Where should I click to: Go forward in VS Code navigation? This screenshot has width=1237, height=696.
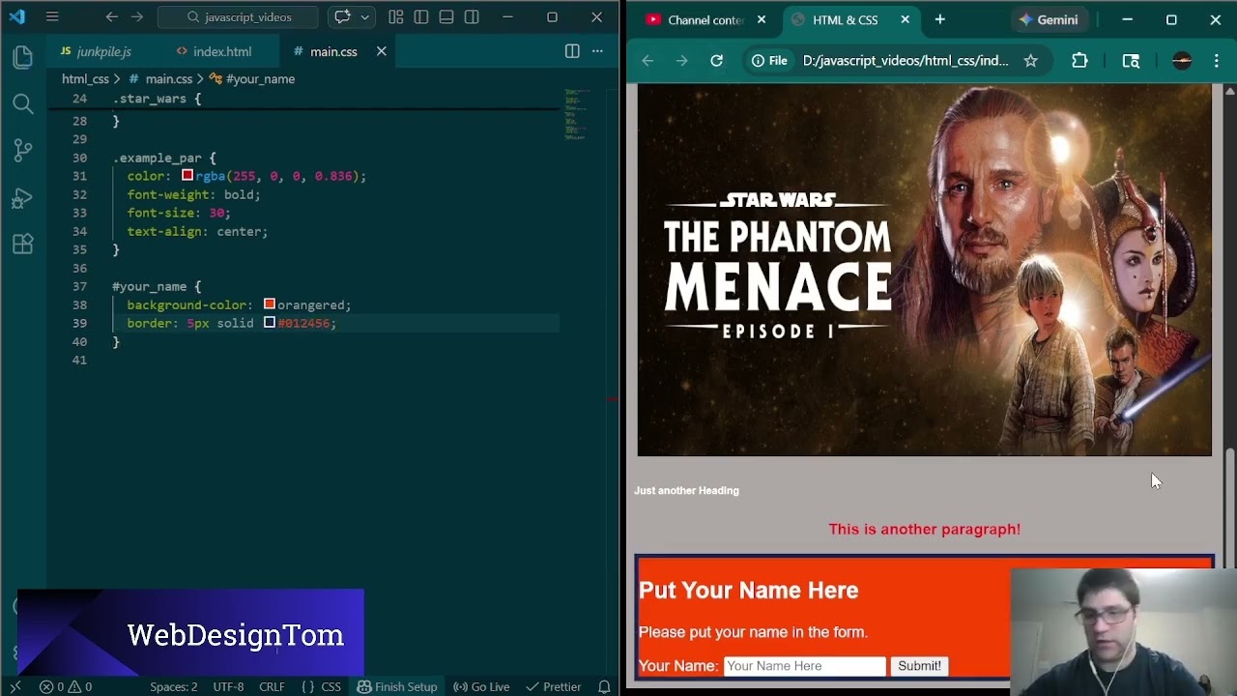(x=137, y=17)
